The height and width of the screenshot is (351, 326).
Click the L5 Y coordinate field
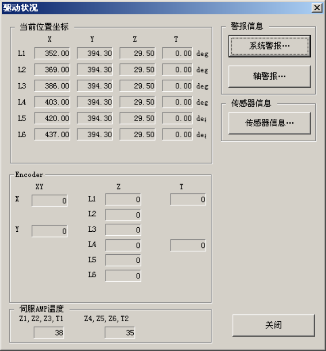pyautogui.click(x=95, y=118)
